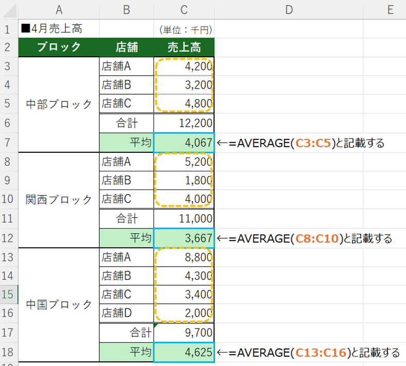406x366 pixels.
Task: Select total cell showing 11,000
Action: tap(184, 218)
